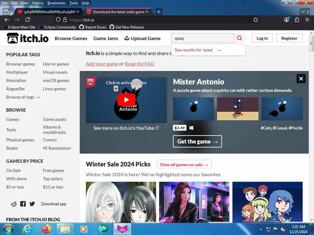Open Game Jams in the header
This screenshot has width=314, height=235.
tap(106, 38)
